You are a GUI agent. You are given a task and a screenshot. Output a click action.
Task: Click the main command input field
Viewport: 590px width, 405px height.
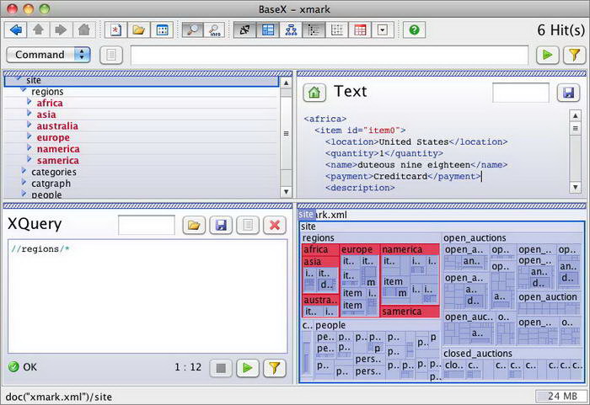pyautogui.click(x=329, y=55)
